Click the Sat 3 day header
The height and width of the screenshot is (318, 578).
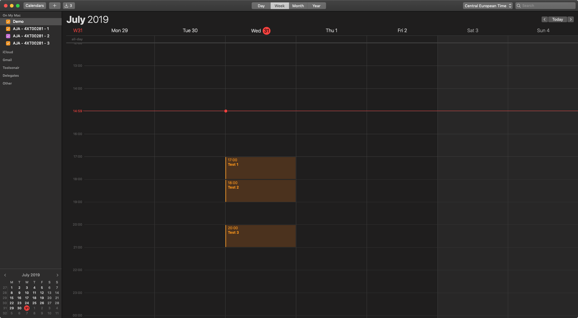click(473, 30)
